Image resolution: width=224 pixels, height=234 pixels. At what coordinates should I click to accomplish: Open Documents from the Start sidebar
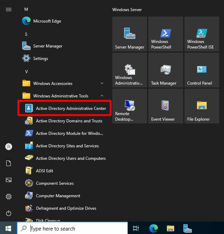(x=9, y=163)
